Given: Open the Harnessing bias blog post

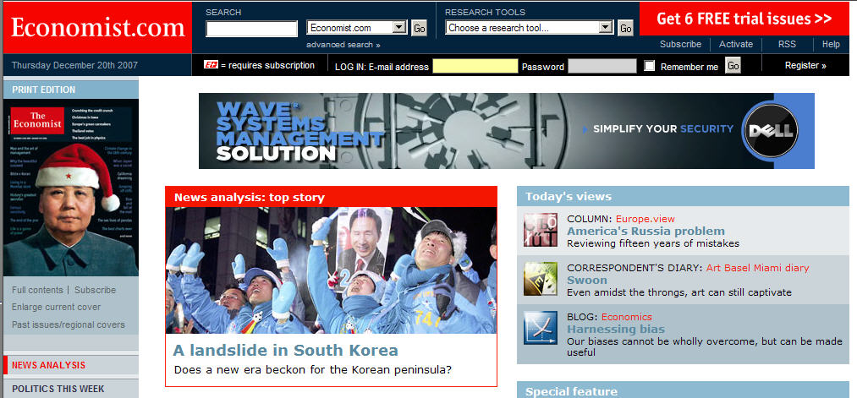Looking at the screenshot, I should pos(616,330).
